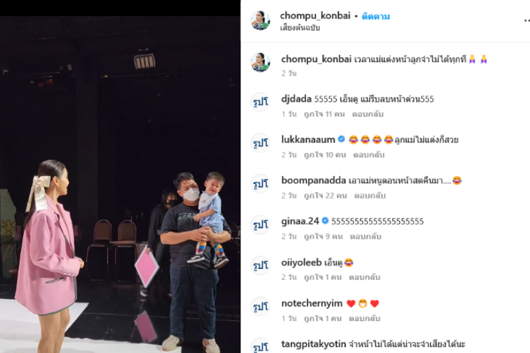Open ginaa.24's commenter avatar
The image size is (530, 353).
coord(260,225)
